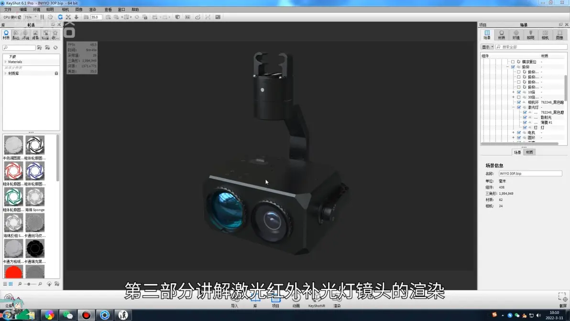Viewport: 570px width, 321px height.
Task: Expand the 圆环 tree node
Action: tap(513, 138)
